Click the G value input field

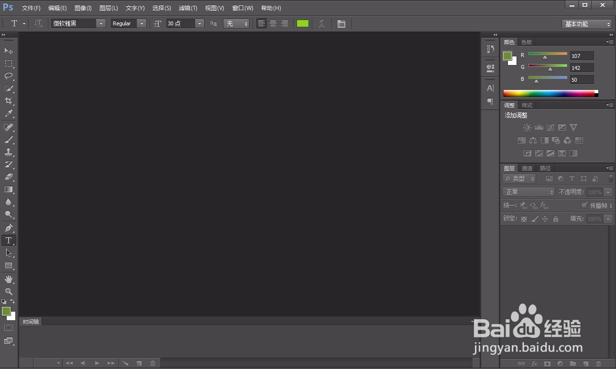click(582, 68)
